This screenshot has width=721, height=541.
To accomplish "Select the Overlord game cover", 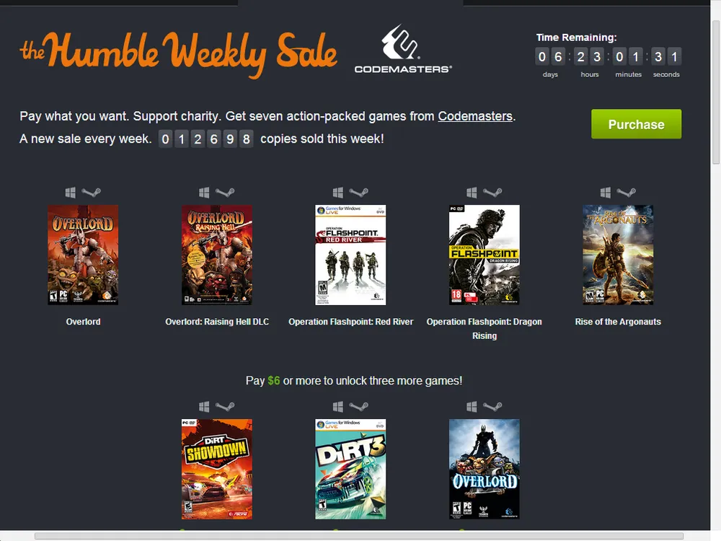I will click(83, 255).
